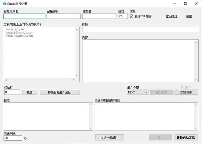The image size is (202, 144).
Task: Click the 移除重复邮件地址 button
Action: click(60, 92)
